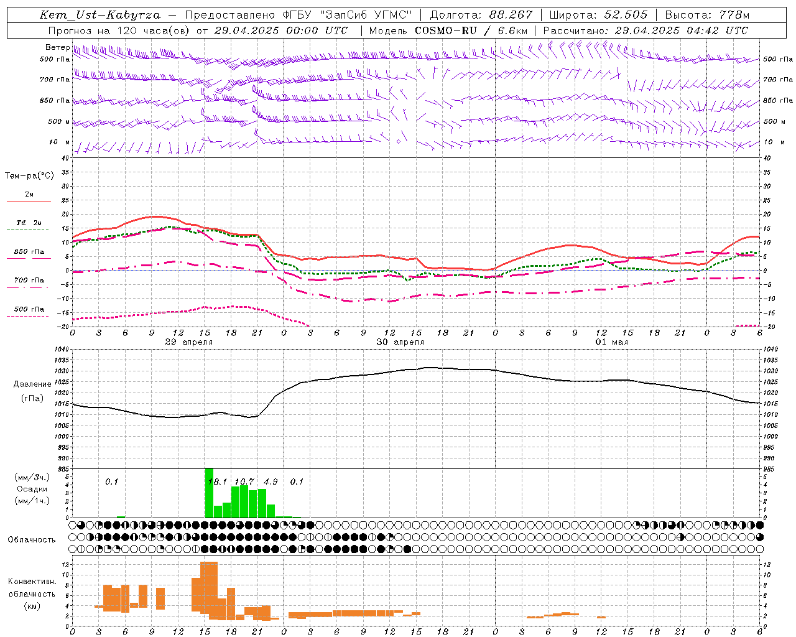796x637 pixels.
Task: Click the 10.7 precipitation total value
Action: point(244,481)
